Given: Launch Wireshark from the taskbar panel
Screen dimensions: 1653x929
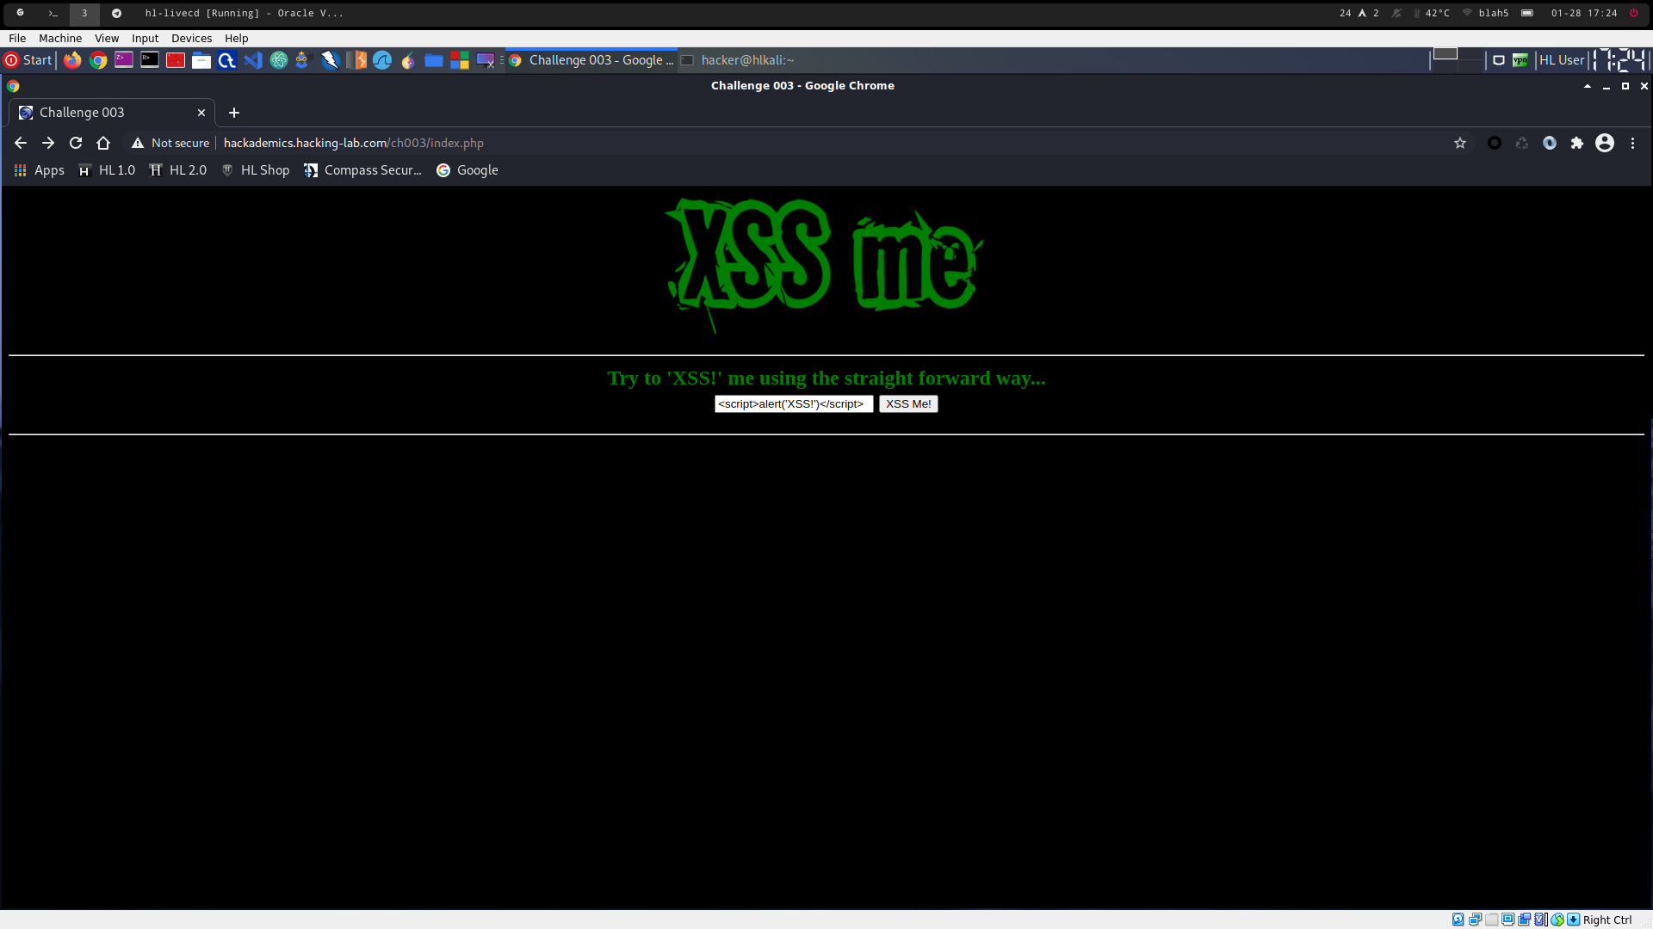Looking at the screenshot, I should 382,60.
